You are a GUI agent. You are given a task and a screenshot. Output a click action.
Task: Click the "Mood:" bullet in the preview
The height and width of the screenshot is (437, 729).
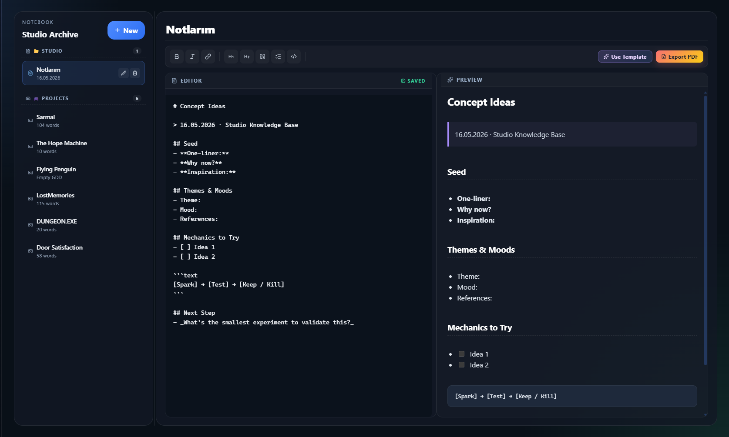(467, 287)
